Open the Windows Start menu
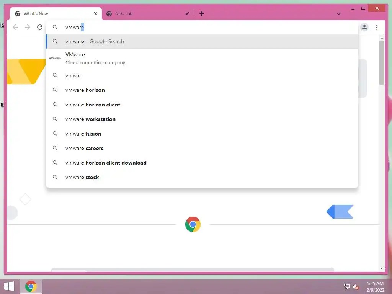 click(x=9, y=286)
